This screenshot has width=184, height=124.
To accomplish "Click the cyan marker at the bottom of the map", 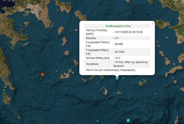I will 128,120.
